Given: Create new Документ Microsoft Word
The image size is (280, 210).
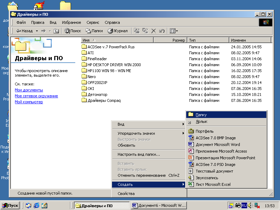Looking at the screenshot, I should 226,145.
